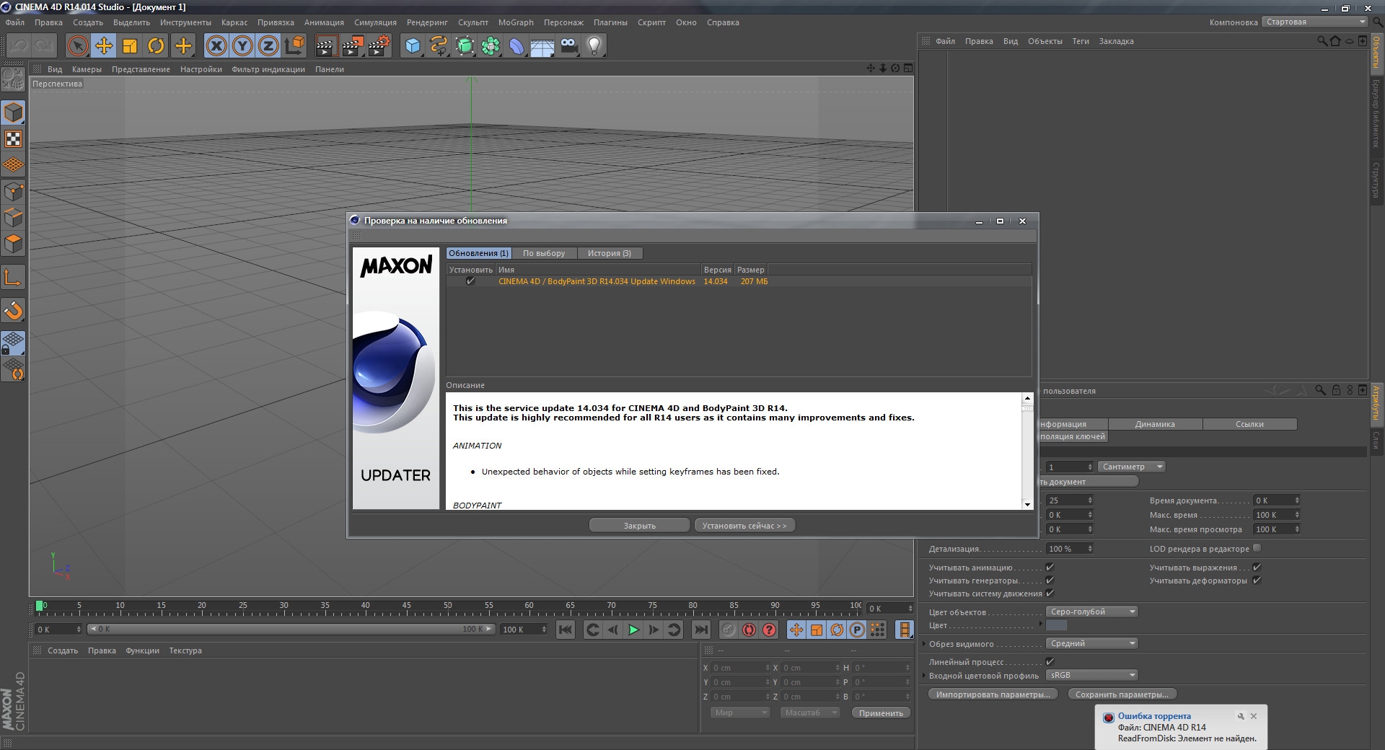
Task: Click 'Сохранить параметры...' button
Action: click(x=1122, y=694)
